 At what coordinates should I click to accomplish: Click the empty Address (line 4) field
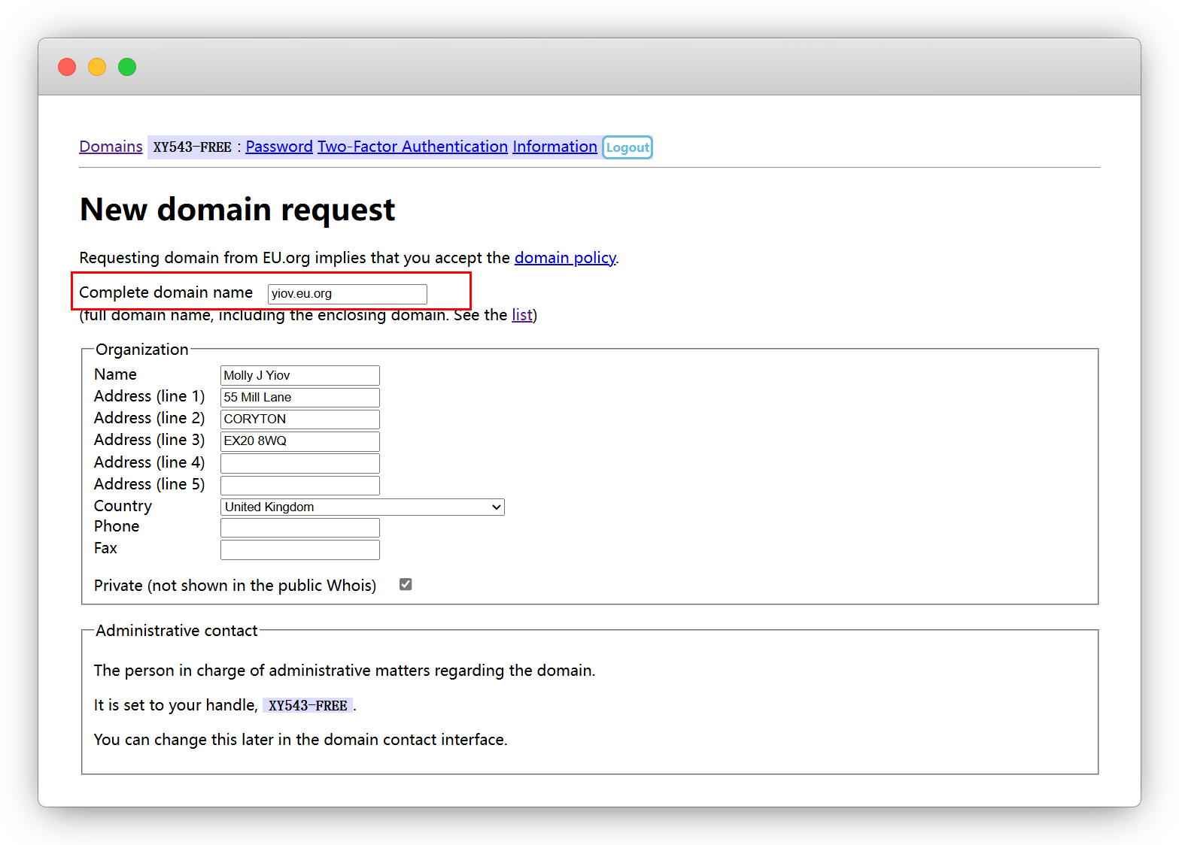point(299,463)
